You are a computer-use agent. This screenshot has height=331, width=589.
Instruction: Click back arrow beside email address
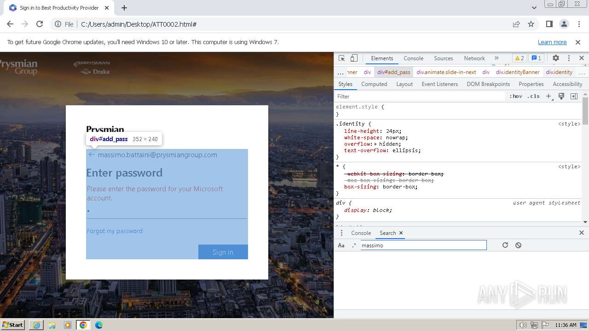[92, 154]
